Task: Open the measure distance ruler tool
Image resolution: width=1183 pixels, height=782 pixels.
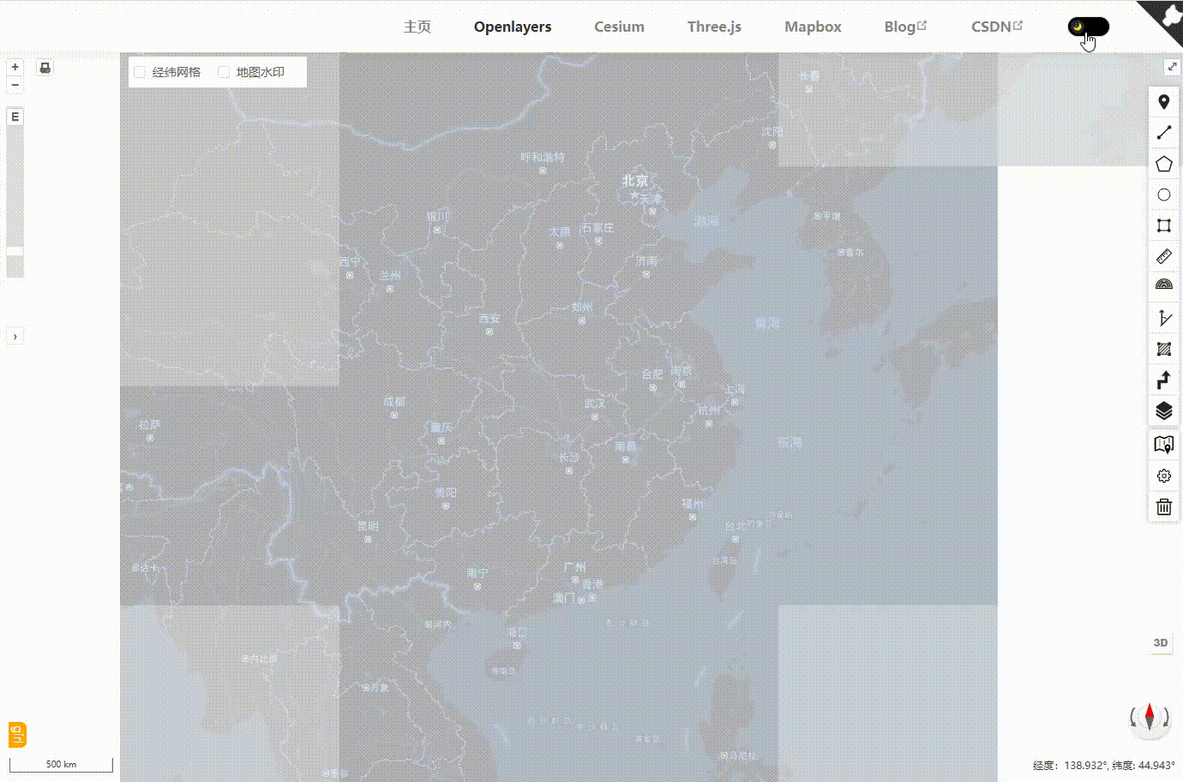Action: click(1163, 256)
